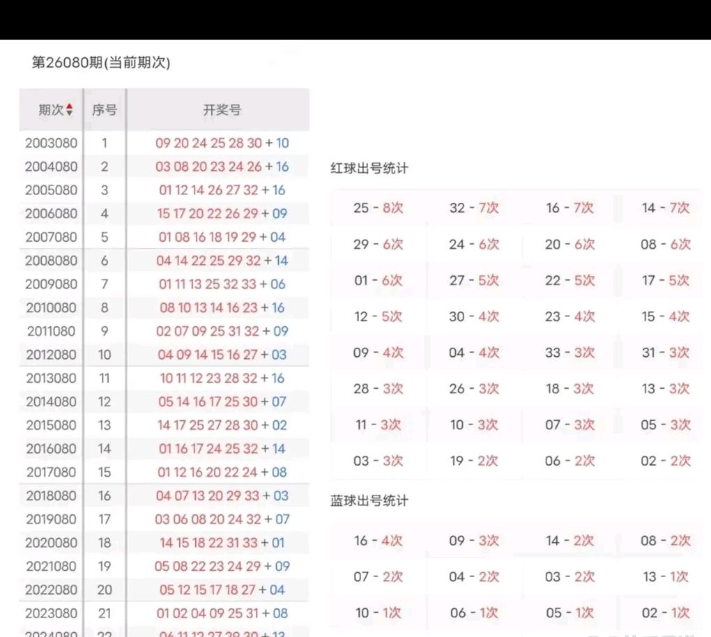Image resolution: width=711 pixels, height=637 pixels.
Task: Select period cell 2021080
Action: pos(52,567)
